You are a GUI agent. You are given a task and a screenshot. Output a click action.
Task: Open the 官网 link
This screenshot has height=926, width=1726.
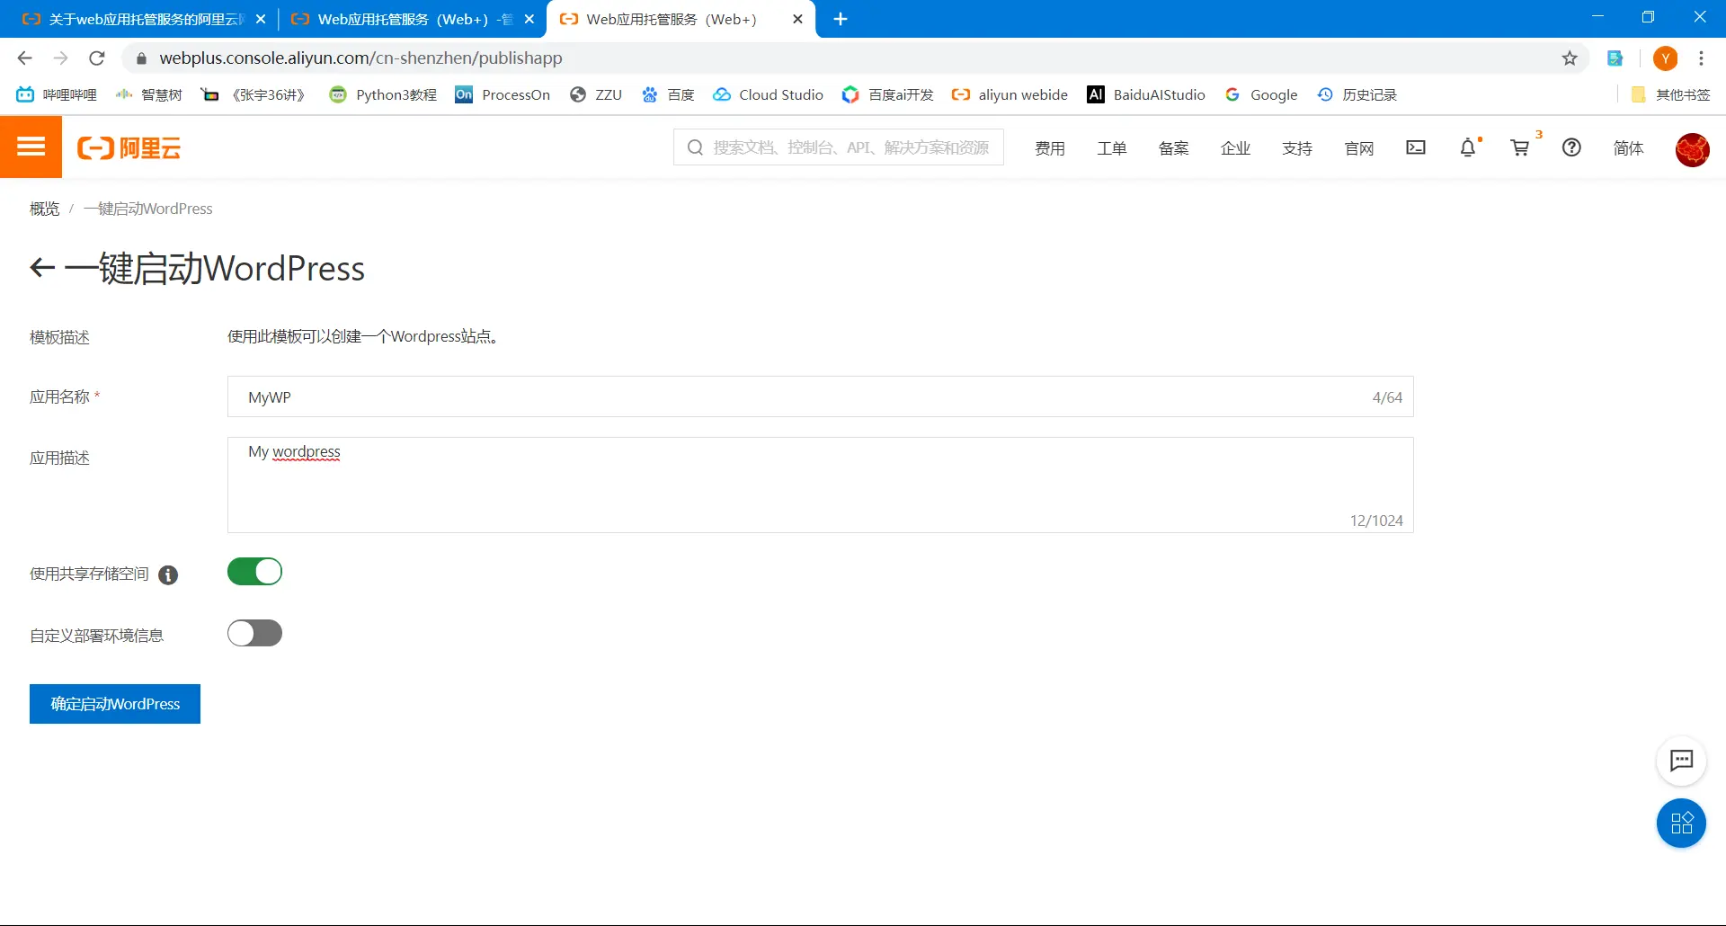click(1359, 148)
